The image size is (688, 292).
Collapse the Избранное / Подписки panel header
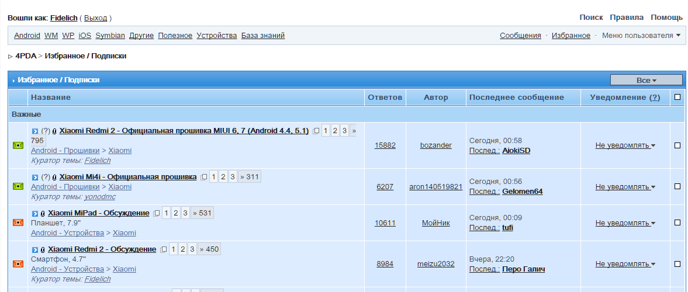pyautogui.click(x=13, y=80)
